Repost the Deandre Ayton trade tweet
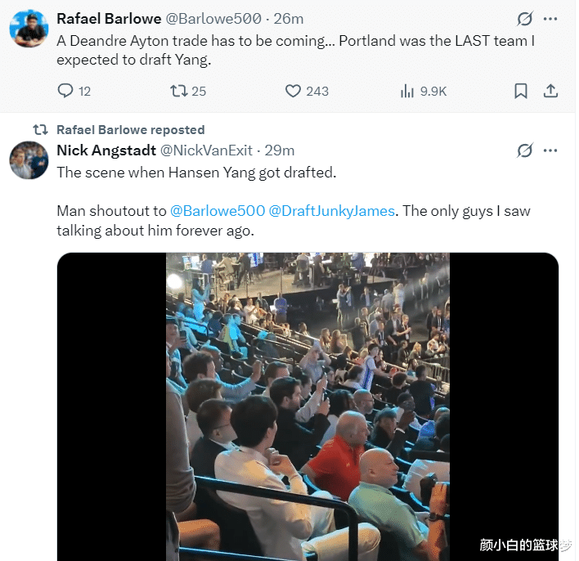The width and height of the screenshot is (579, 561). point(178,91)
